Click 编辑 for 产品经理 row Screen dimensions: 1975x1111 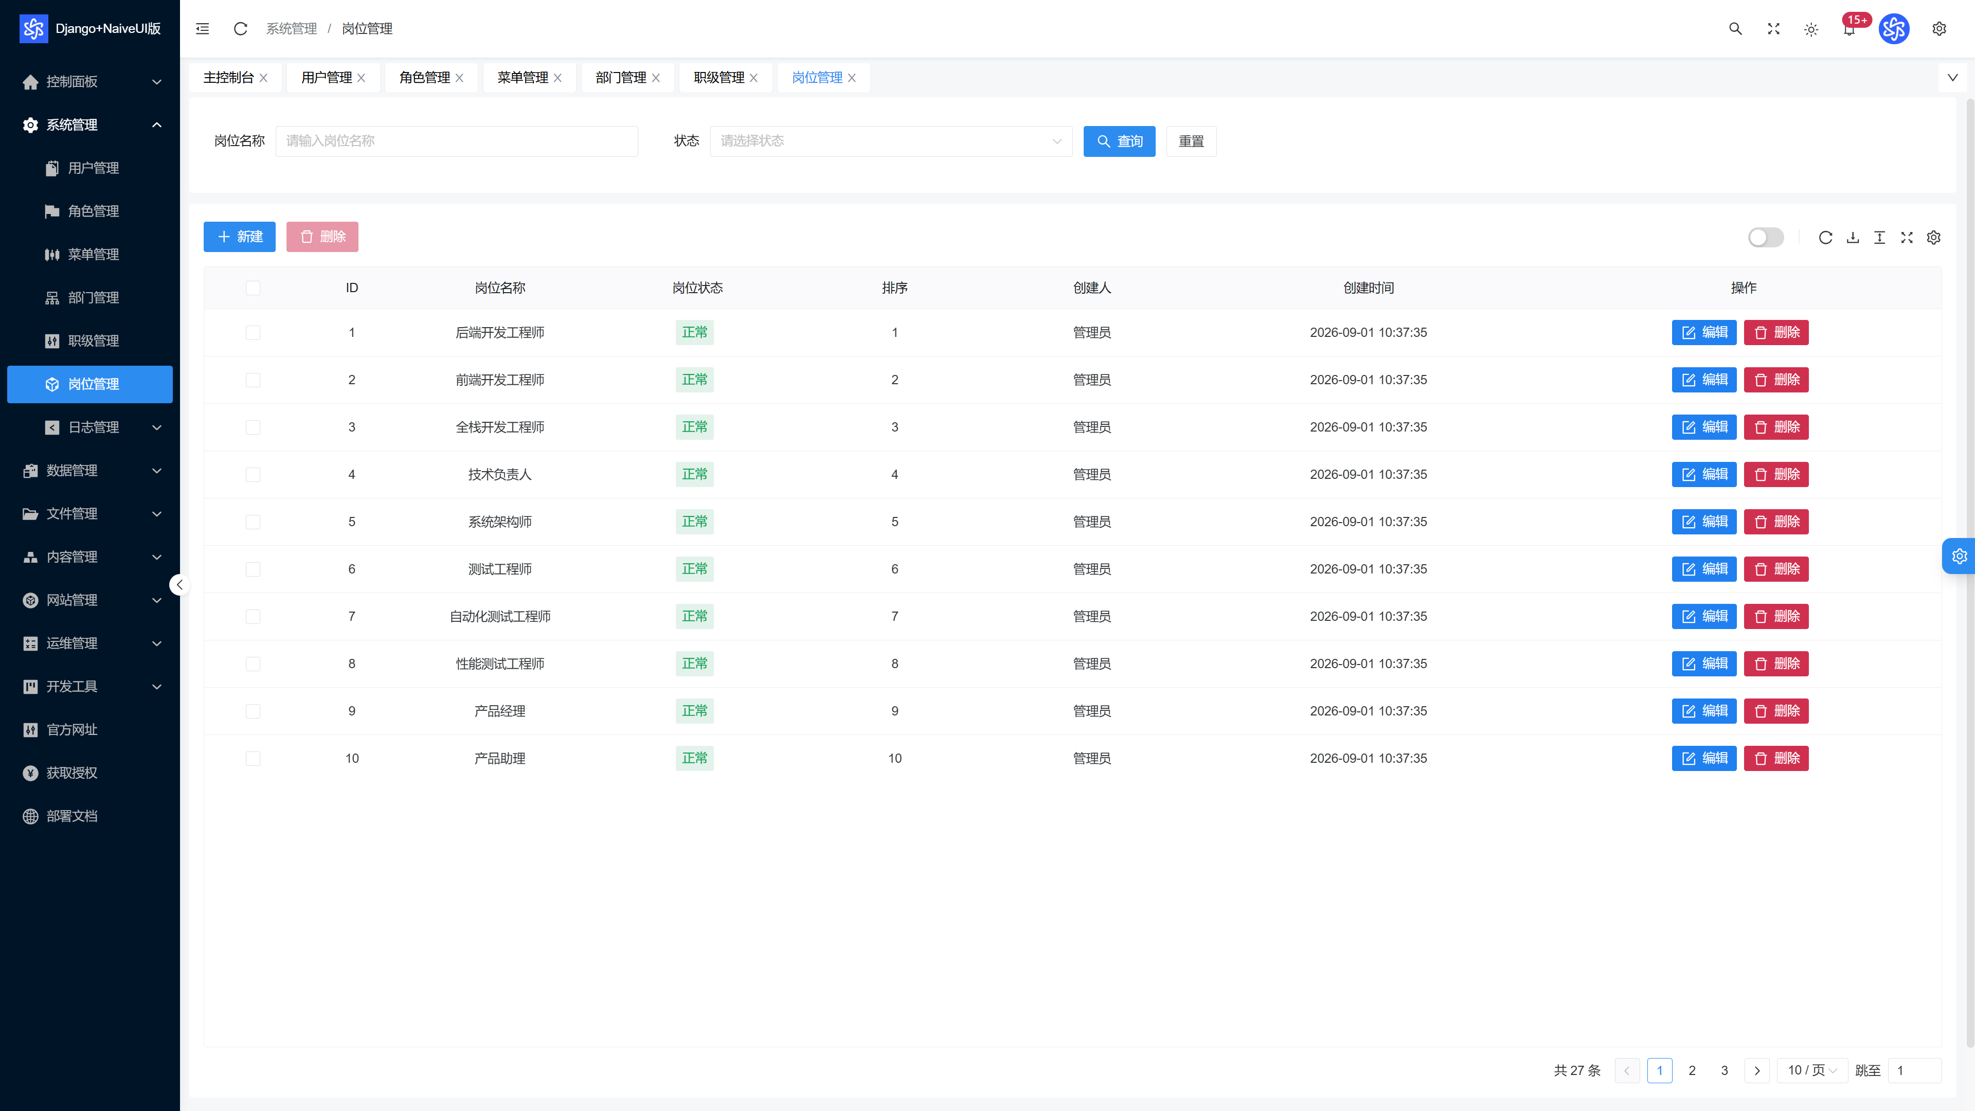click(x=1703, y=711)
